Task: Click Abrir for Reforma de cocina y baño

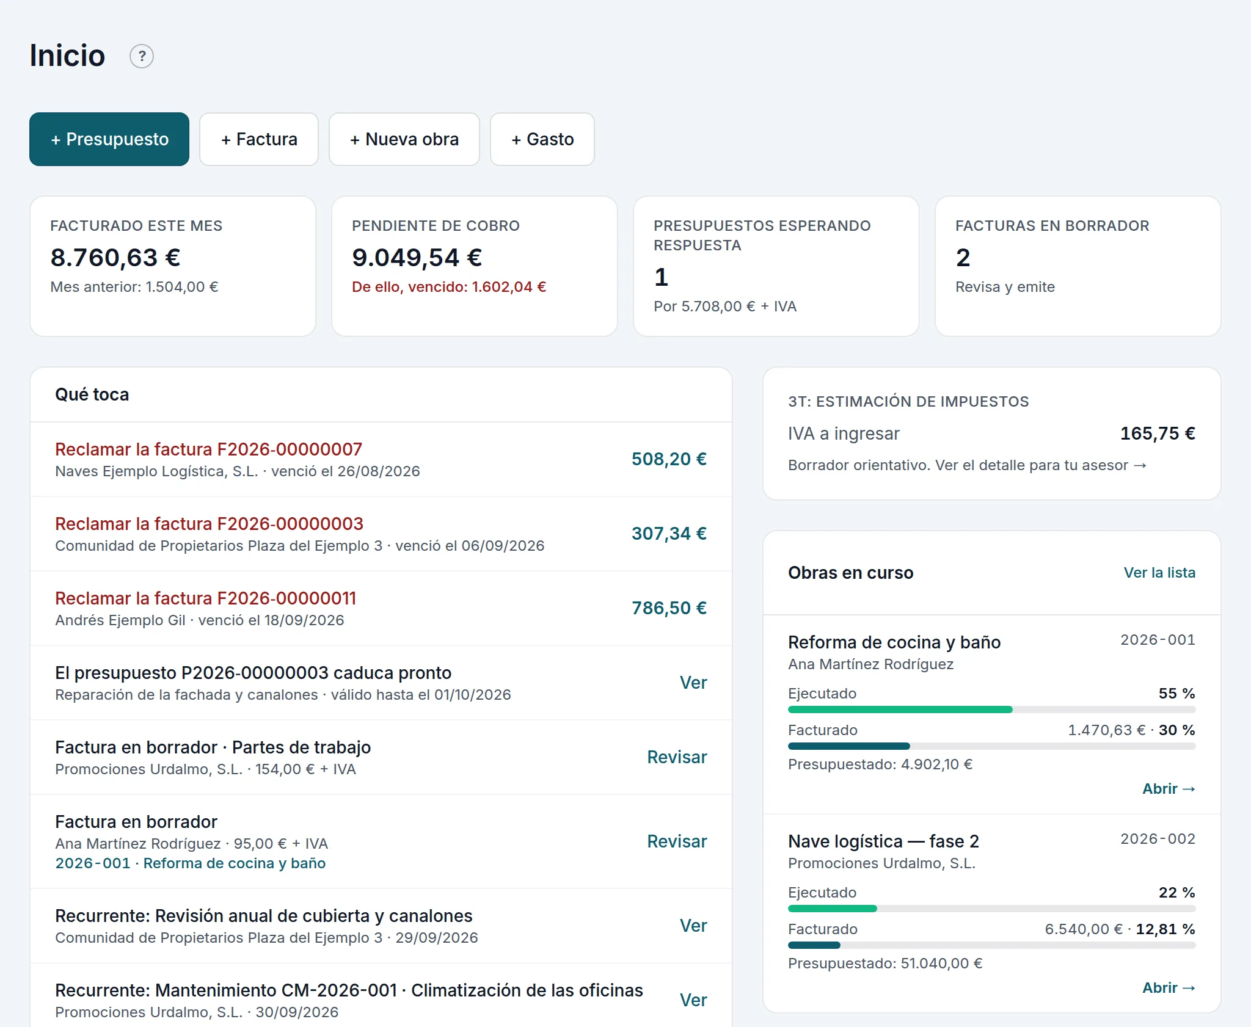Action: click(x=1169, y=789)
